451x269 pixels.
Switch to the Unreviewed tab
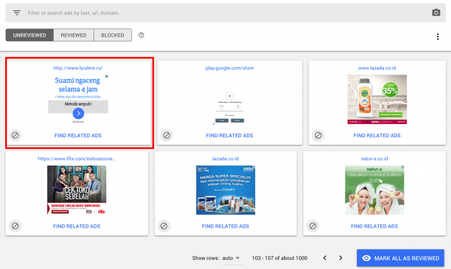[30, 35]
